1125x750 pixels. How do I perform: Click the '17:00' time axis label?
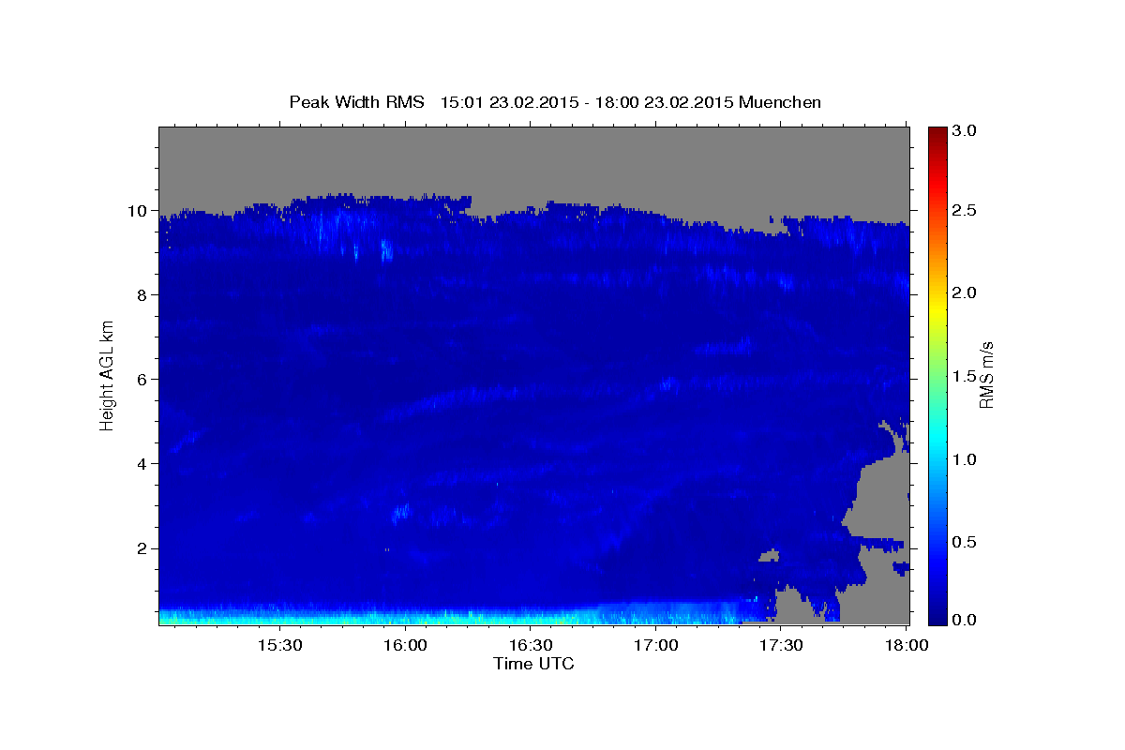656,645
